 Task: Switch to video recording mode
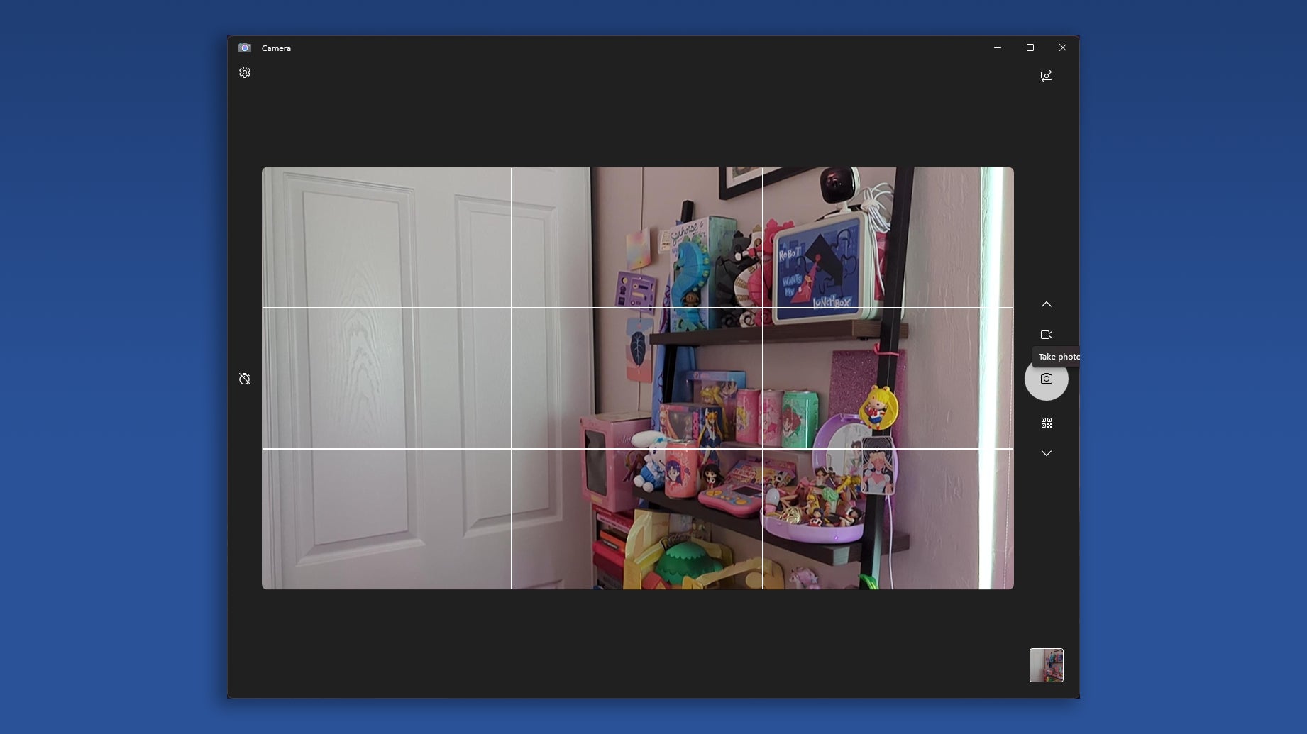click(x=1046, y=335)
